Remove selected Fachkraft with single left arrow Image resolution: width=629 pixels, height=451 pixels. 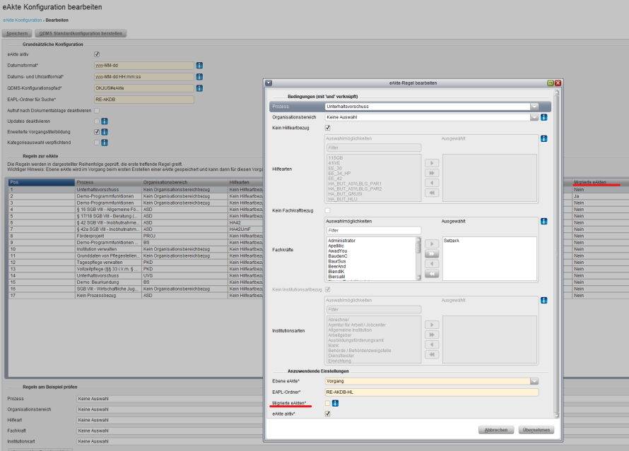(x=432, y=264)
